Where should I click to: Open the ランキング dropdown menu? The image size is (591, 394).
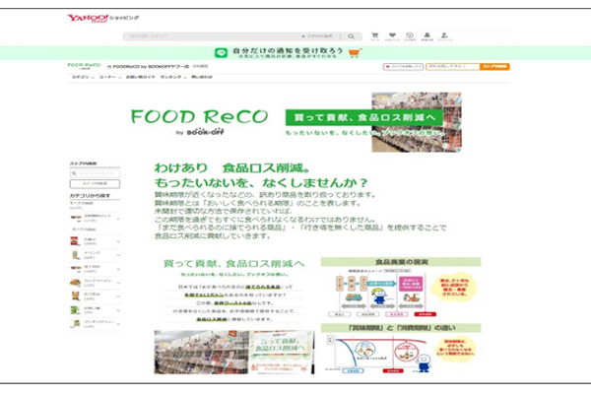pyautogui.click(x=173, y=77)
